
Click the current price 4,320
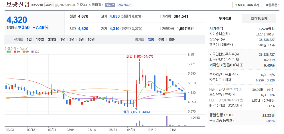(17, 20)
